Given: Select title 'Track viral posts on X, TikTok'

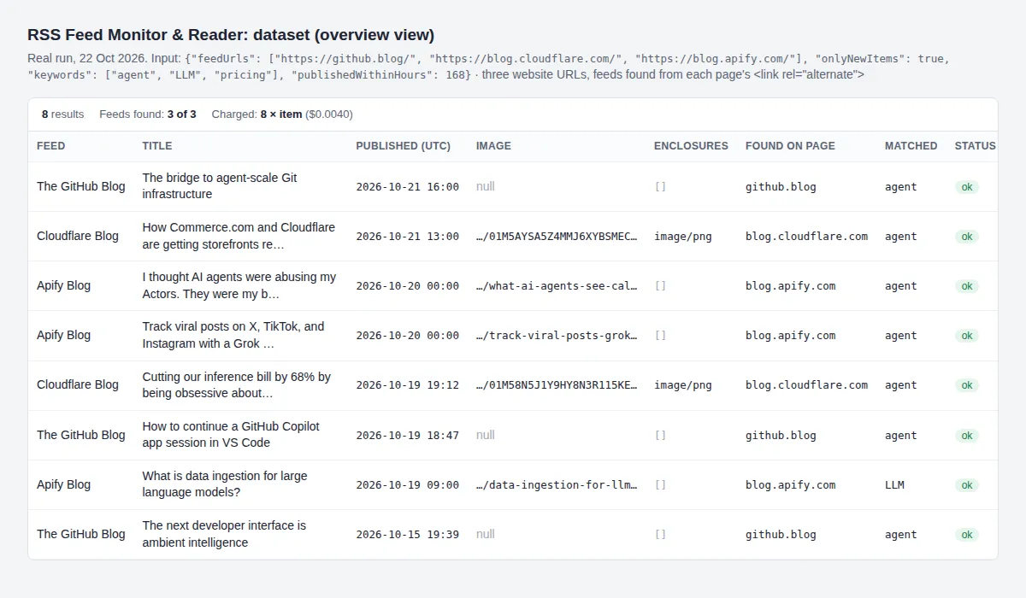Looking at the screenshot, I should 233,335.
